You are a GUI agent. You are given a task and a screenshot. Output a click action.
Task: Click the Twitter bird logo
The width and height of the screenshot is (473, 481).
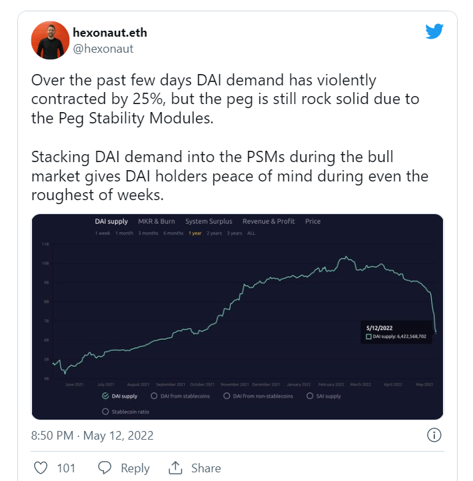point(434,31)
